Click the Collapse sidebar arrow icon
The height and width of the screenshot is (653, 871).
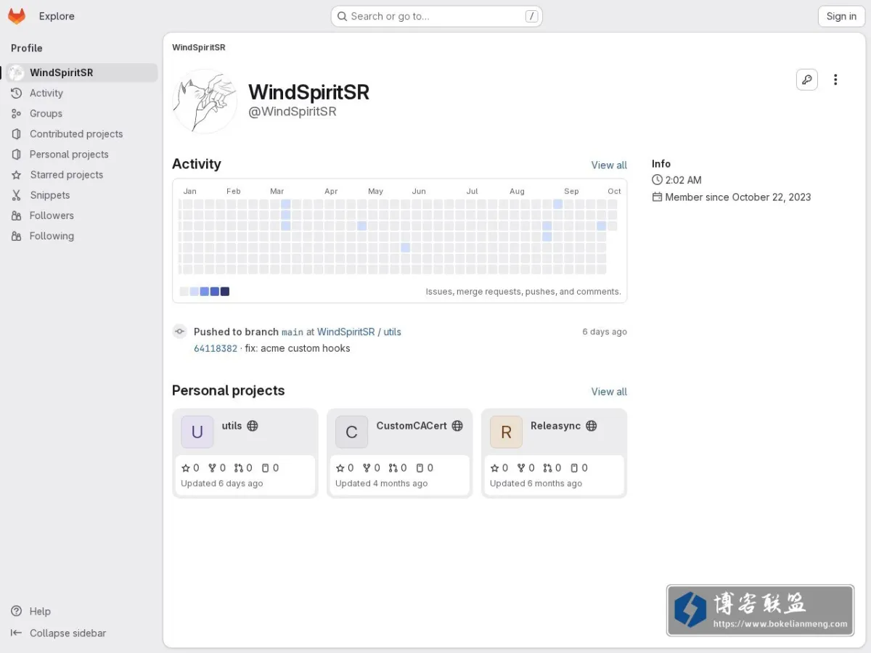pos(16,633)
